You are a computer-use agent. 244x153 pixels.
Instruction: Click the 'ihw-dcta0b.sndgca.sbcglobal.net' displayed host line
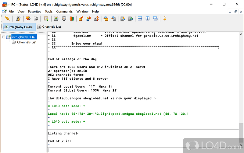(x=102, y=98)
